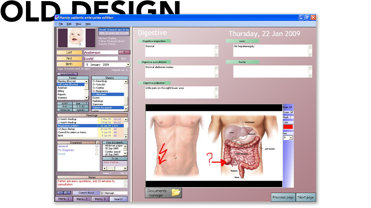This screenshot has width=371, height=208.
Task: Click the T, P, PC vitals button
Action: (81, 107)
